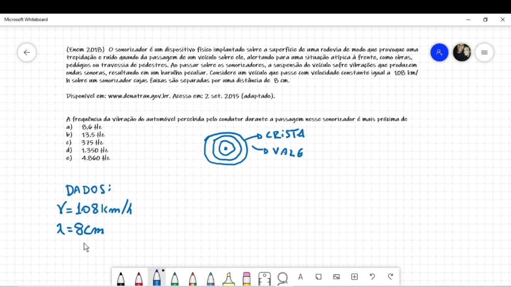
Task: Select the rainbow pen
Action: 192,278
